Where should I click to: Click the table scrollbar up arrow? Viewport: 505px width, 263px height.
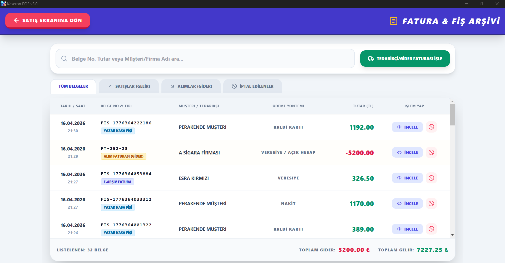click(x=452, y=101)
